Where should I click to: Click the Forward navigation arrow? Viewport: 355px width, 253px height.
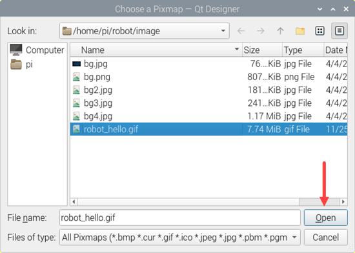click(261, 31)
